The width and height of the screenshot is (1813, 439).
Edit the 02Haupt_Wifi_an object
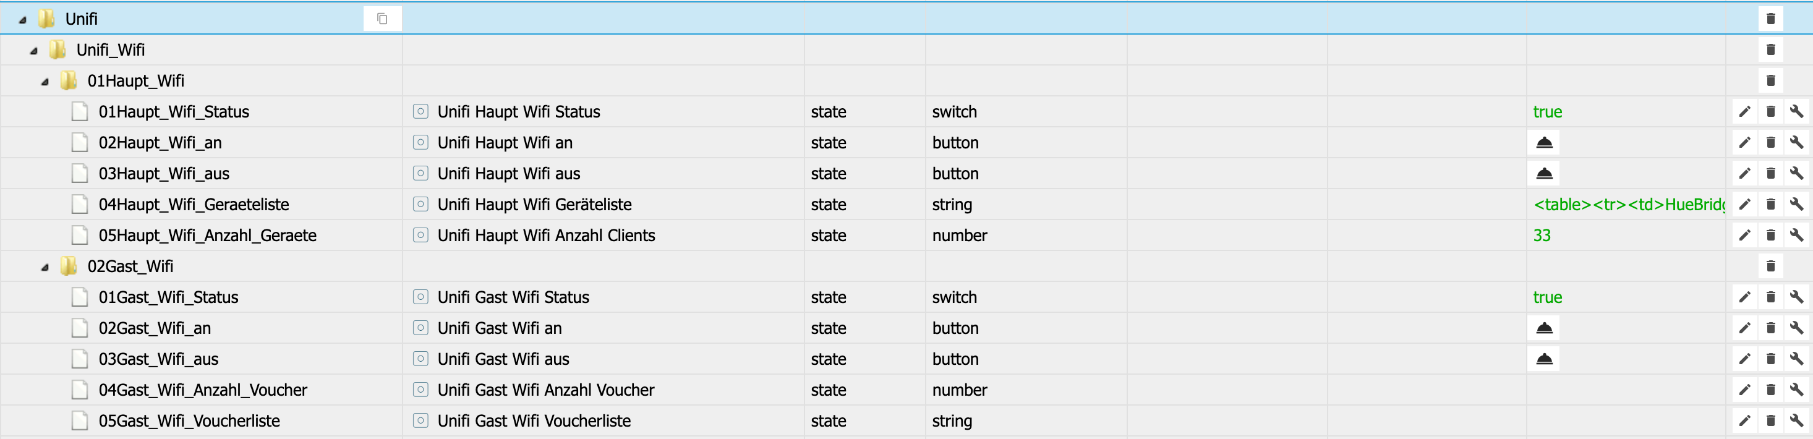click(1745, 142)
